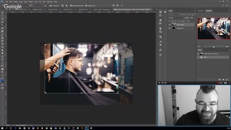231x130 pixels.
Task: Select the Magic Wand tool
Action: (x=2, y=22)
